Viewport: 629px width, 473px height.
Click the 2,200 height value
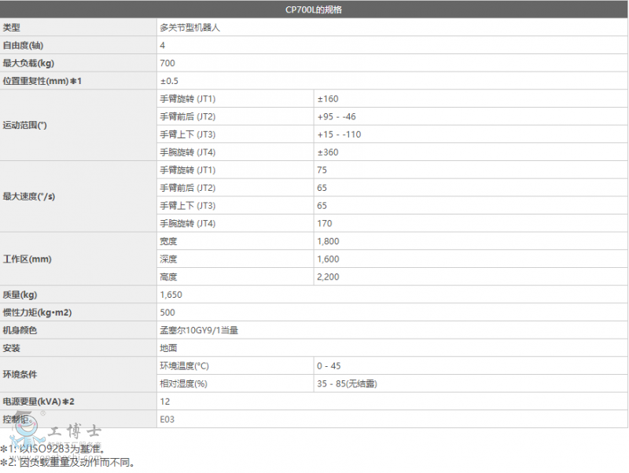[x=328, y=277]
